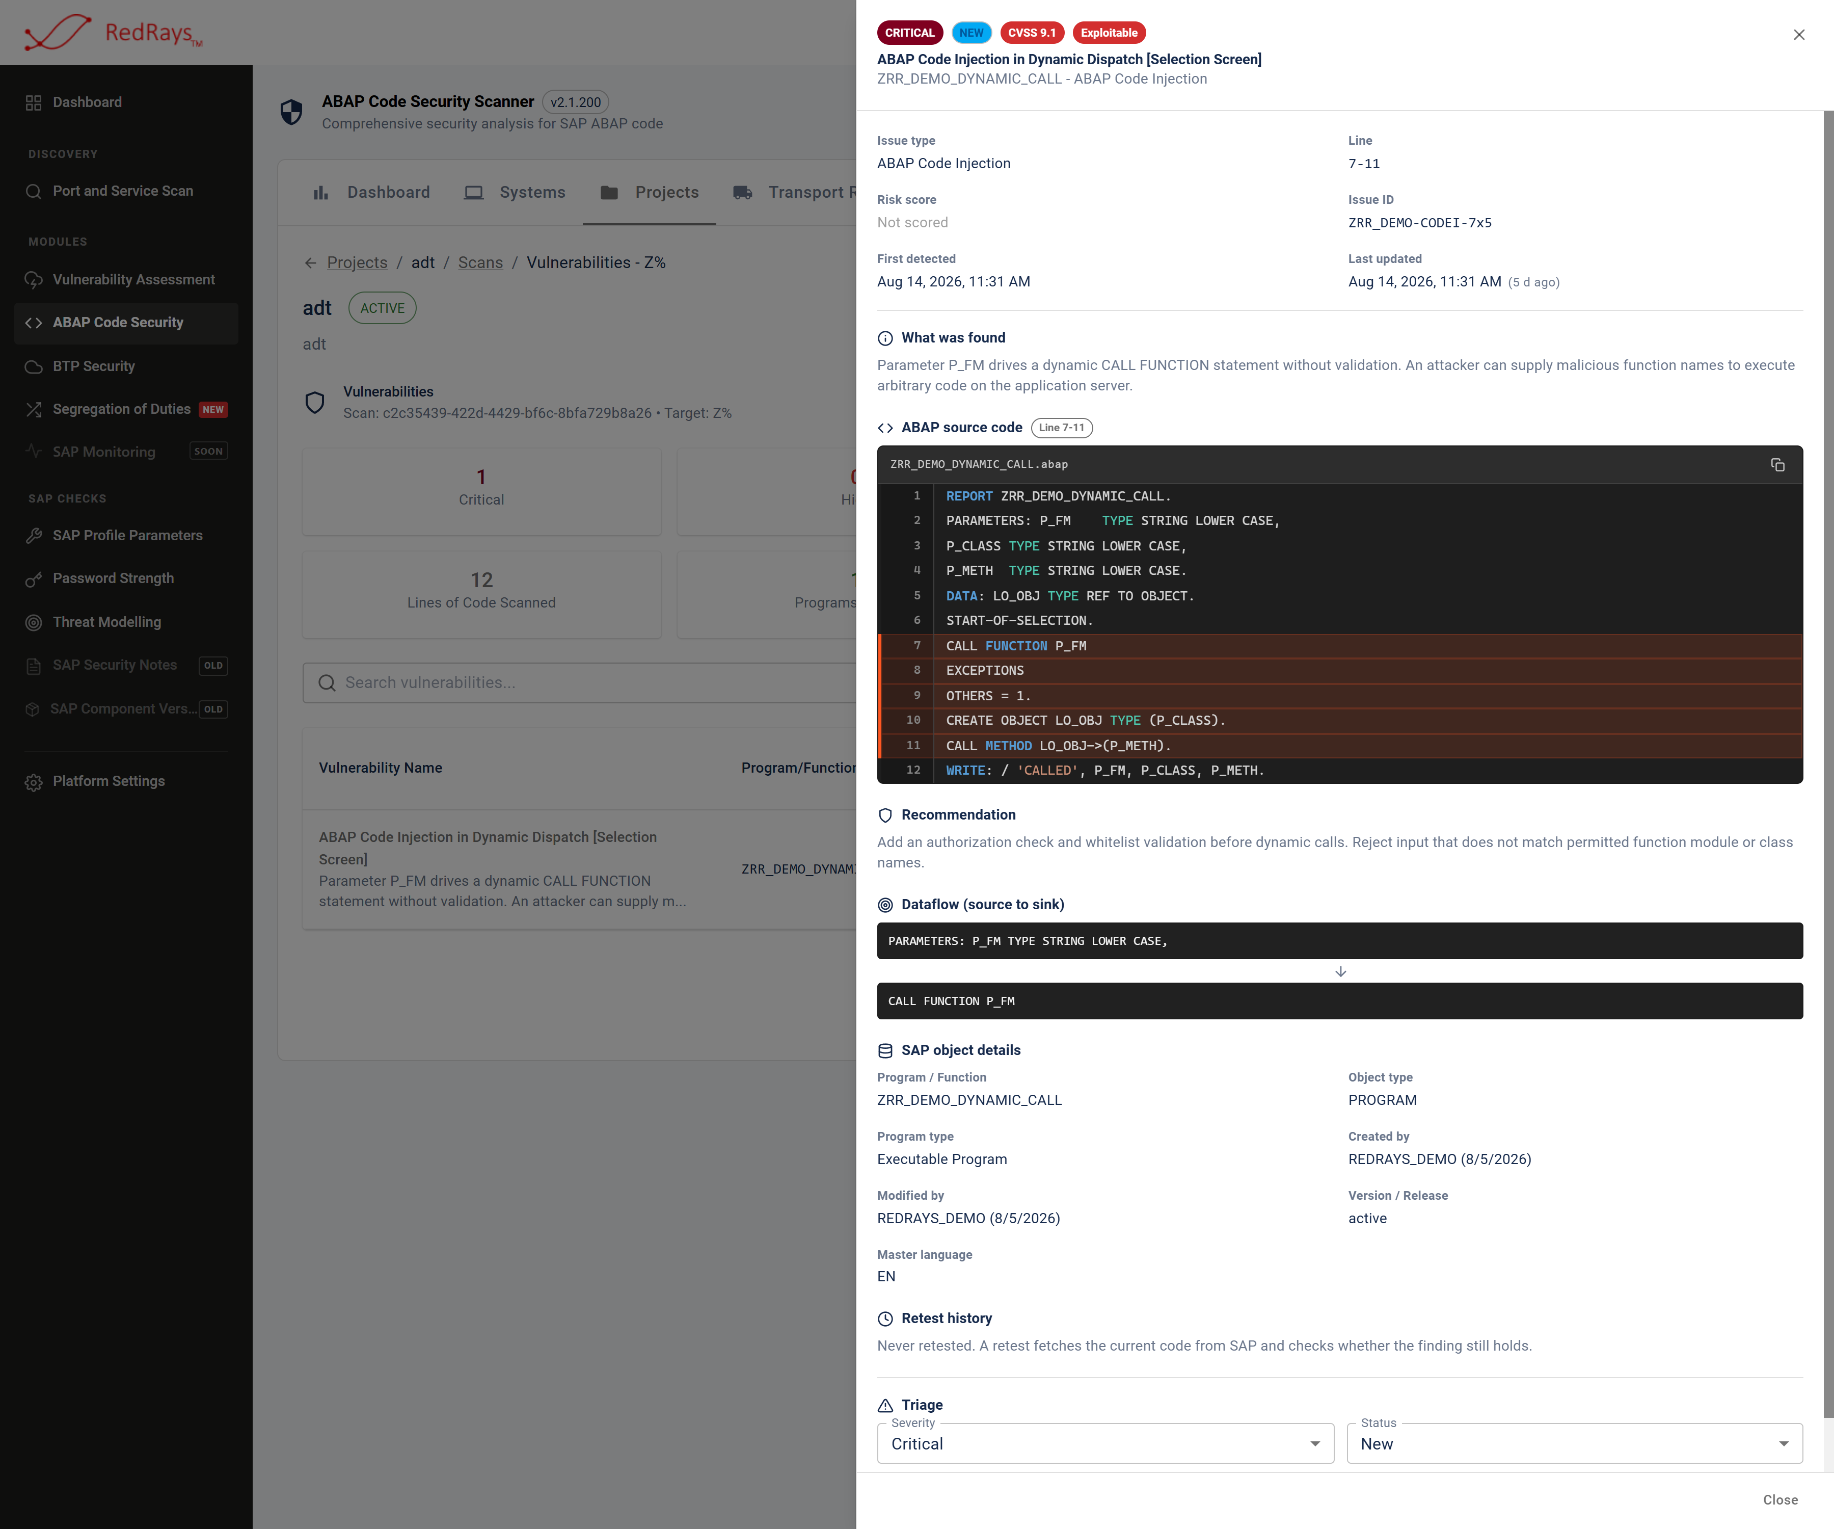Viewport: 1834px width, 1529px height.
Task: Open SAP Component Versions box icon
Action: coord(33,708)
